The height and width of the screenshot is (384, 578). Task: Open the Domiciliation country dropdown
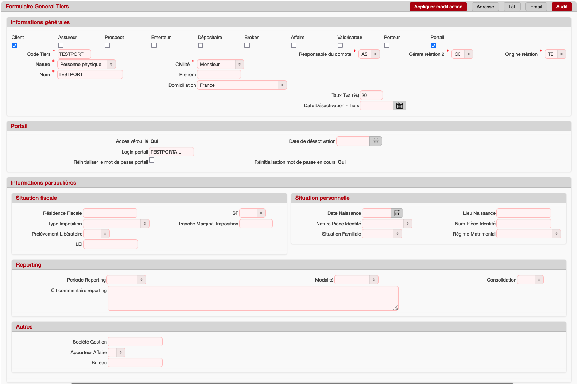[241, 85]
